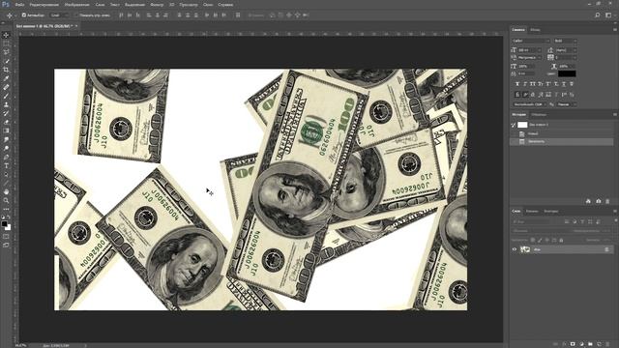Screen dimensions: 619x348
Task: Select the Move tool in the toolbox
Action: tap(6, 35)
